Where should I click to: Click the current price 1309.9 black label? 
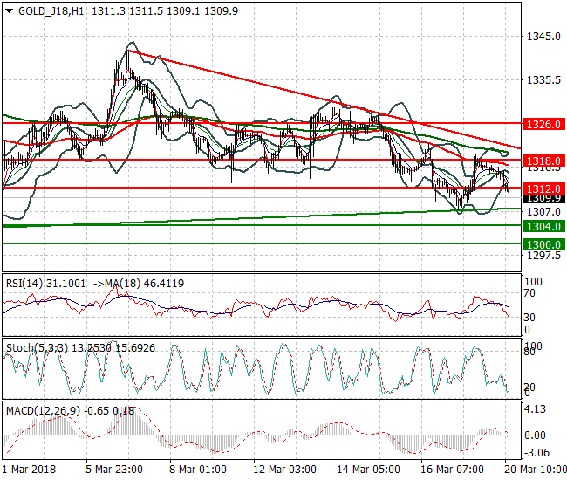click(x=543, y=198)
